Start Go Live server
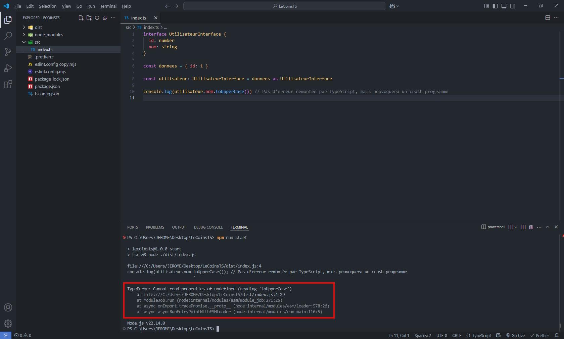The height and width of the screenshot is (339, 564). point(515,335)
